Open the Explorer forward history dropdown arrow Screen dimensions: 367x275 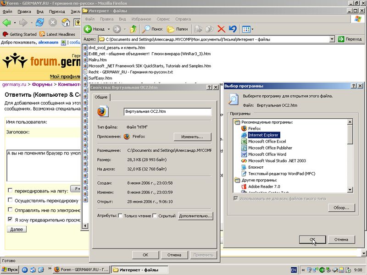tap(125, 29)
